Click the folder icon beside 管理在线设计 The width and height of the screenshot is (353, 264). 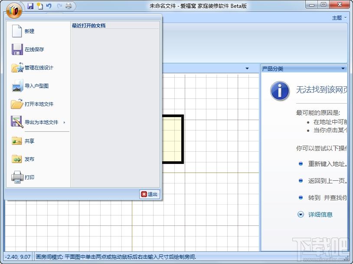(x=17, y=68)
